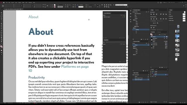This screenshot has height=105, width=187.
Task: Open the Edit menu
Action: [9, 3]
